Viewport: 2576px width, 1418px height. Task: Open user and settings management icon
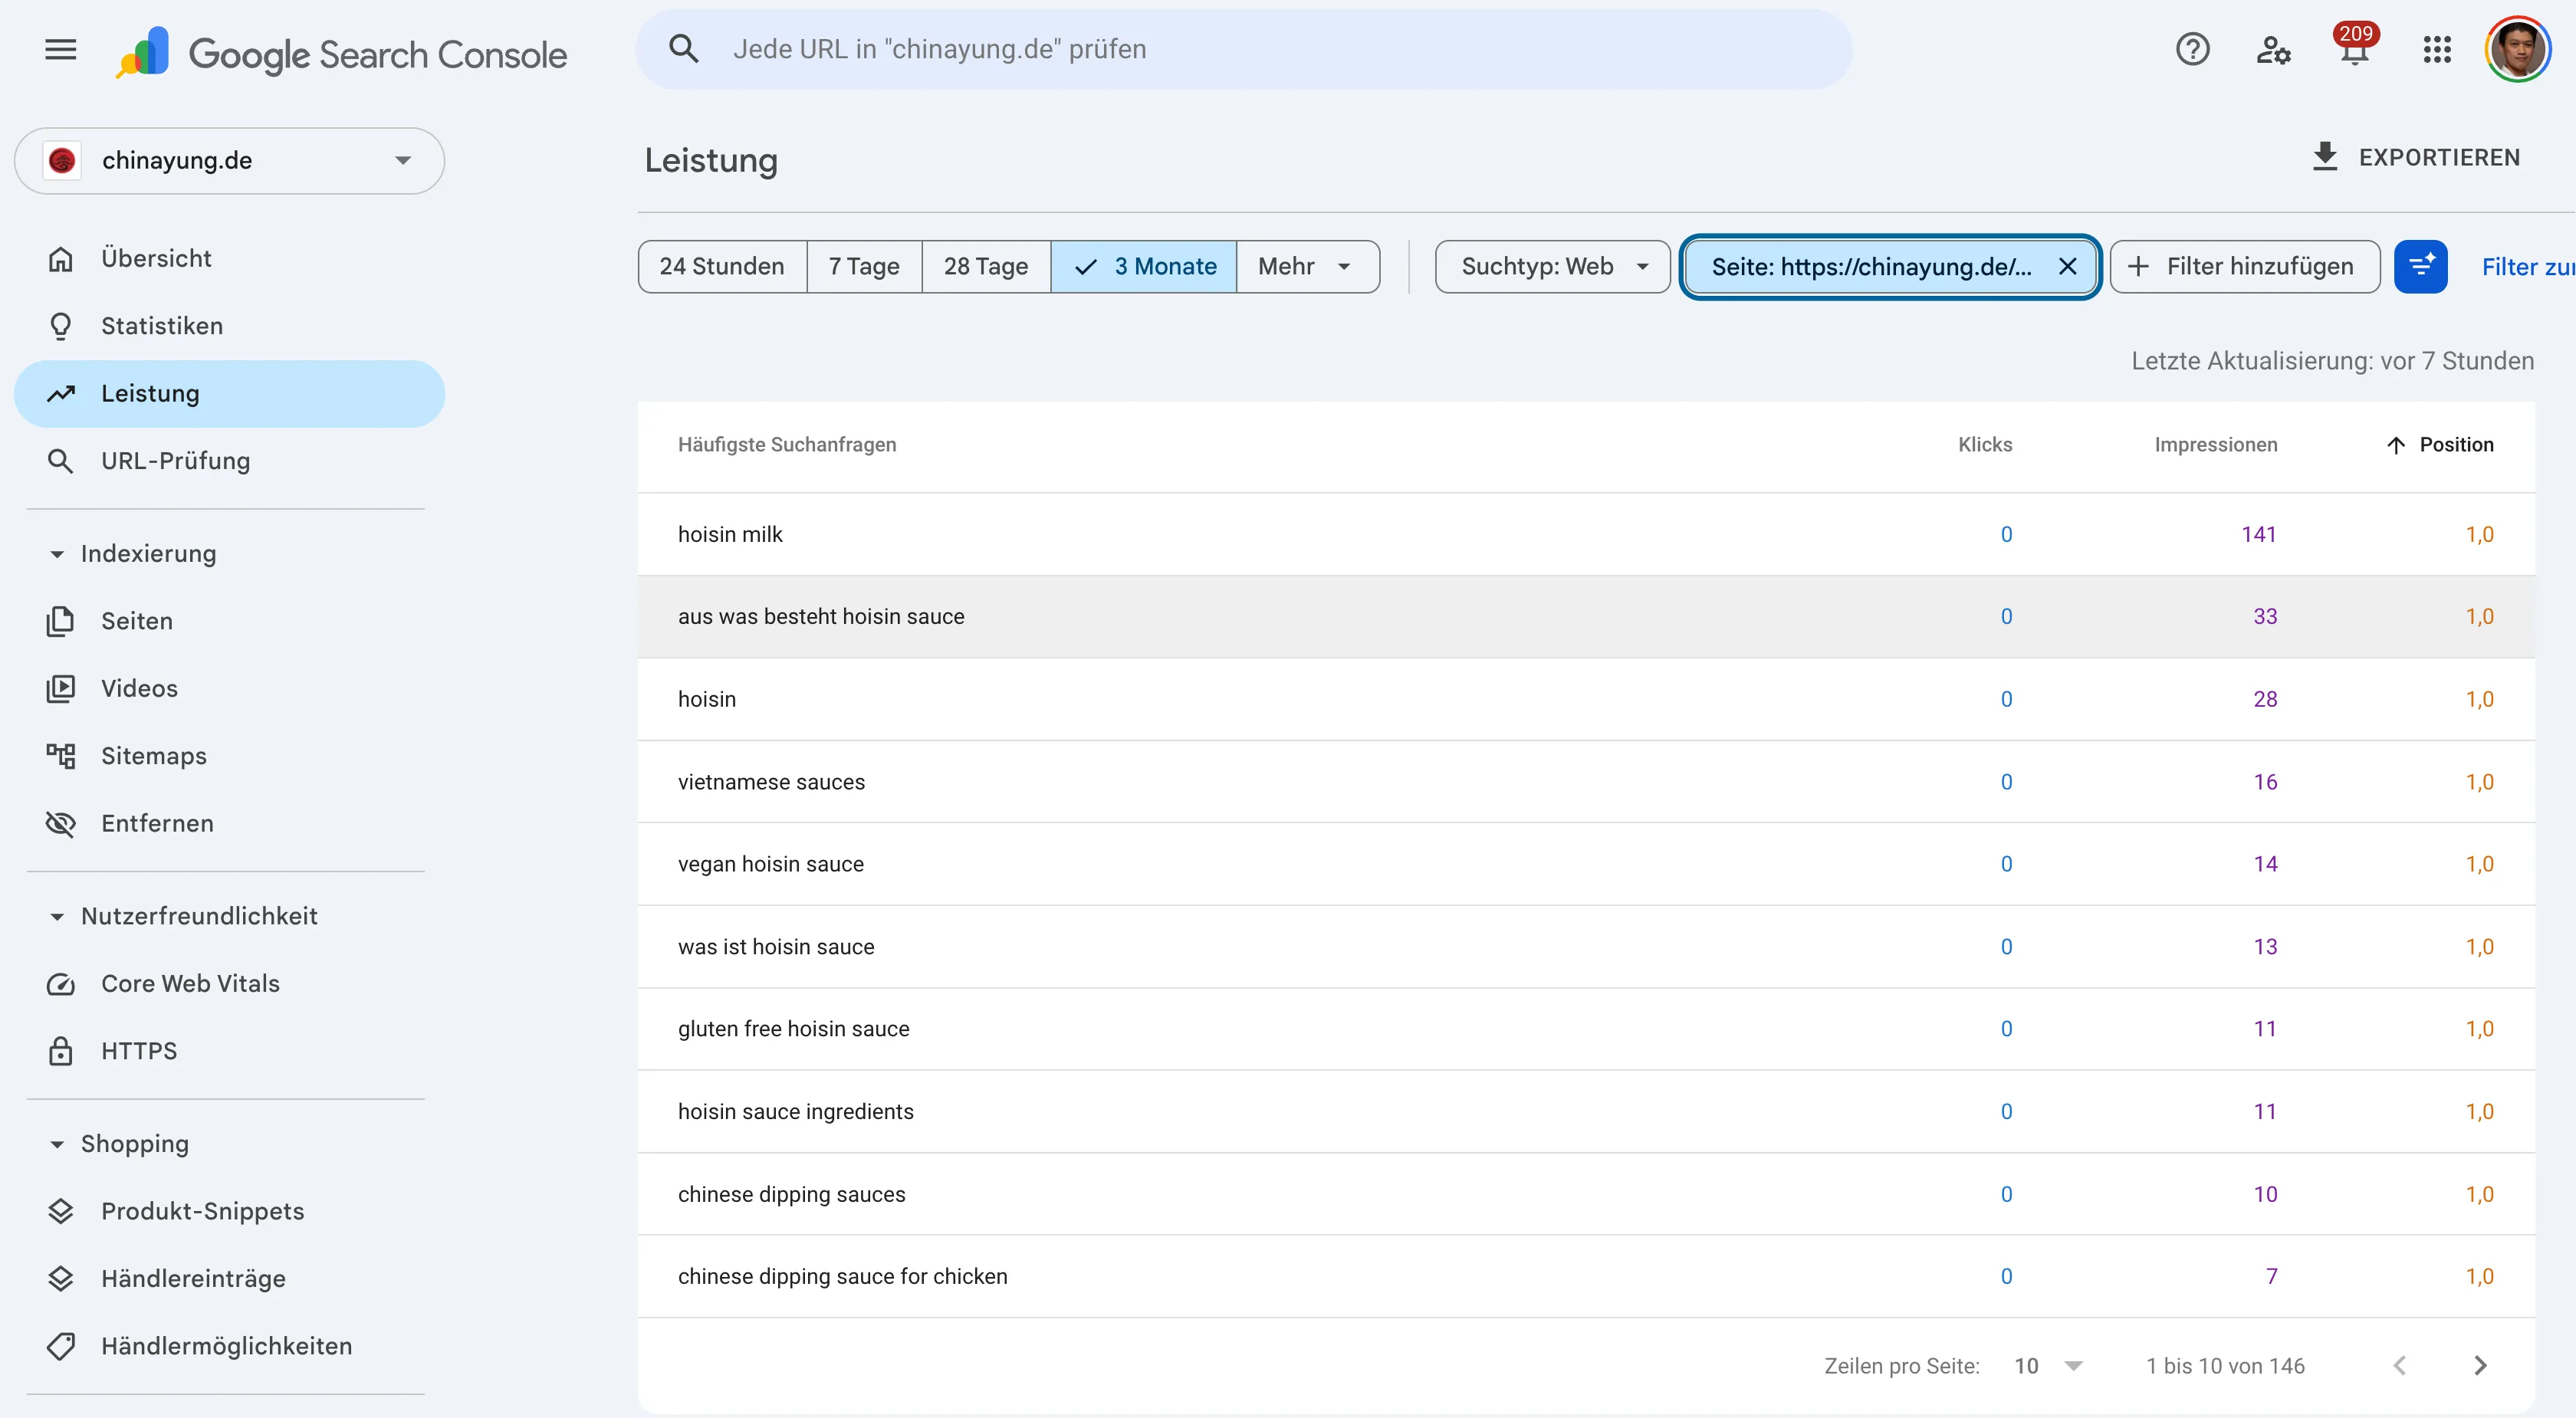[x=2273, y=49]
